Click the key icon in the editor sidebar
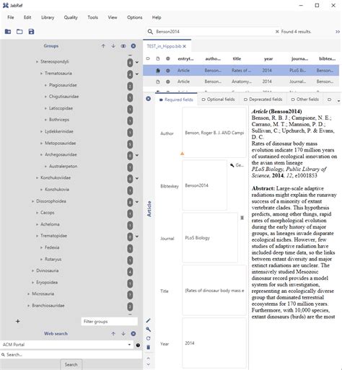Image resolution: width=342 pixels, height=370 pixels. coord(148,330)
